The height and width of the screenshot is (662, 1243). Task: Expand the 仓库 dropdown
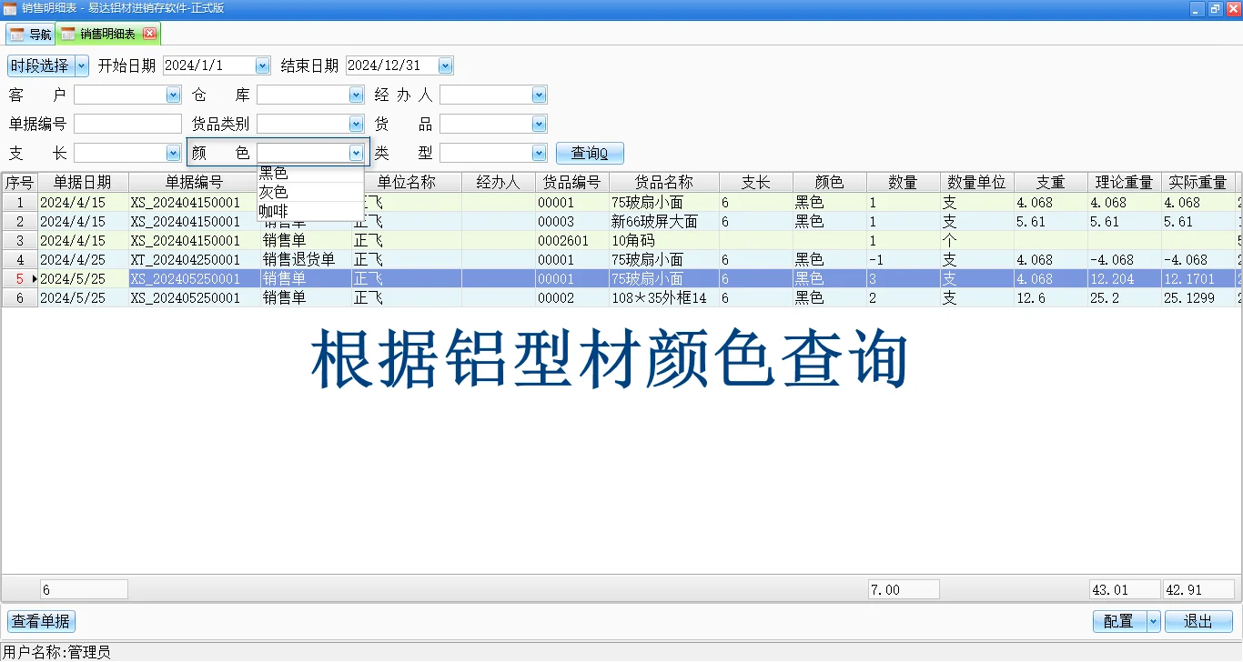[356, 94]
